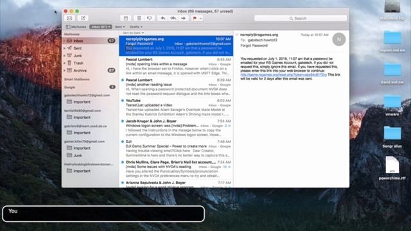Open Arianna Sepulveda & John J. Boyer message
Viewport: 411px width, 231px height.
[176, 184]
